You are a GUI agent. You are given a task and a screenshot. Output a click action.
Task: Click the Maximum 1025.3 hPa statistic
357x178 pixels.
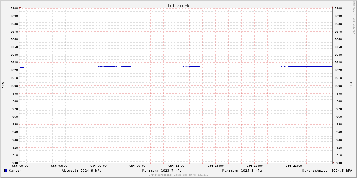[x=242, y=171]
